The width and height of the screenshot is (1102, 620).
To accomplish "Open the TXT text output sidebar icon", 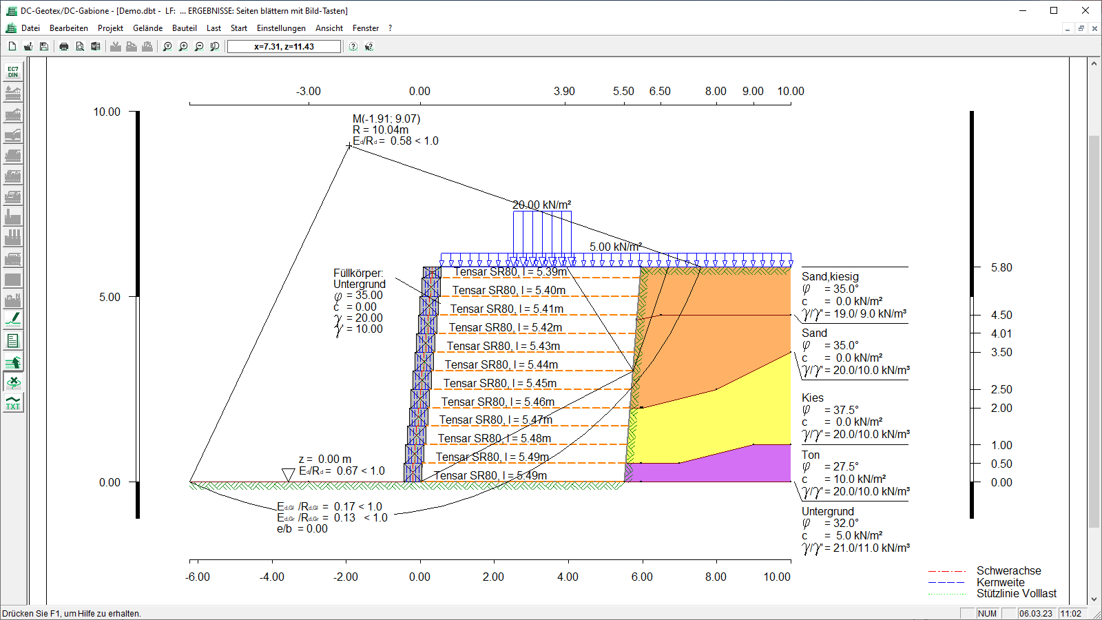I will 13,402.
